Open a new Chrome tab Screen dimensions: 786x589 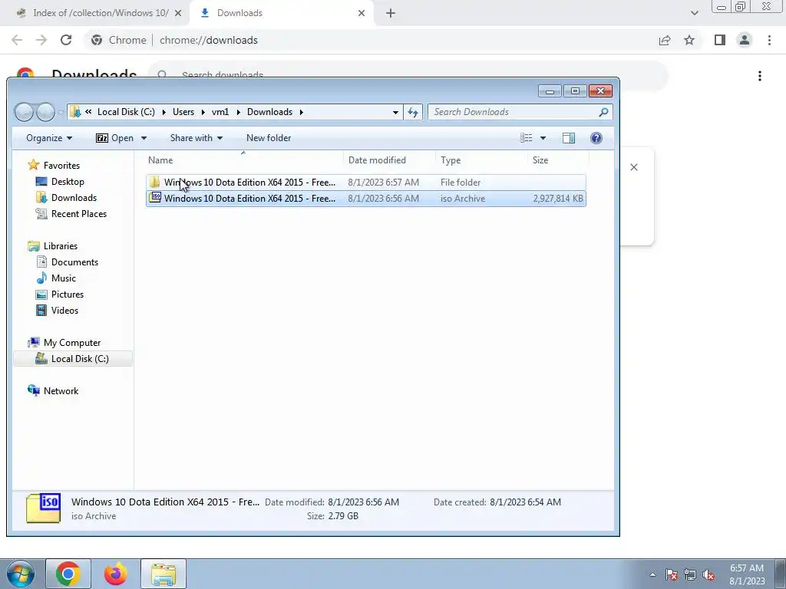click(x=391, y=14)
